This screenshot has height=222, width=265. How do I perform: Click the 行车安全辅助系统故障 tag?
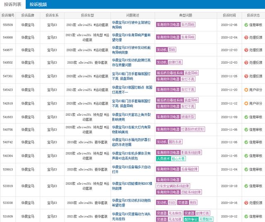click(173, 186)
